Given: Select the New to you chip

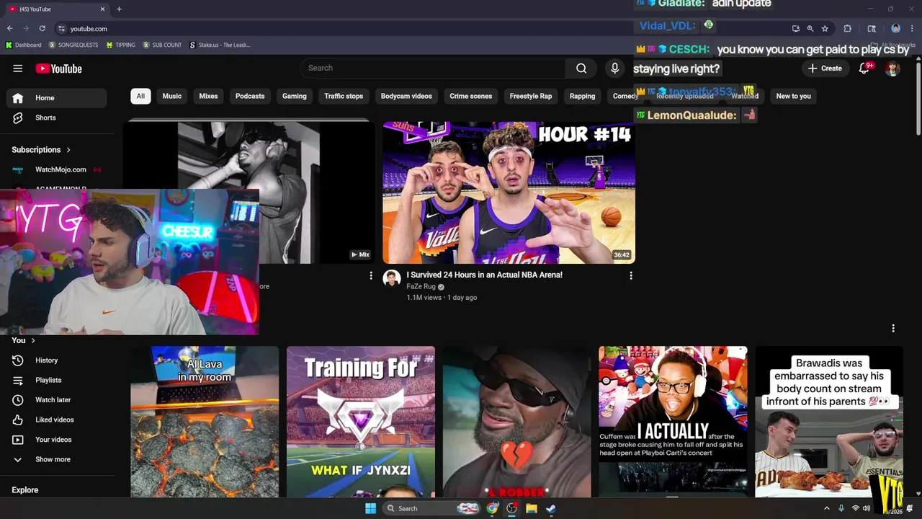Looking at the screenshot, I should click(793, 96).
